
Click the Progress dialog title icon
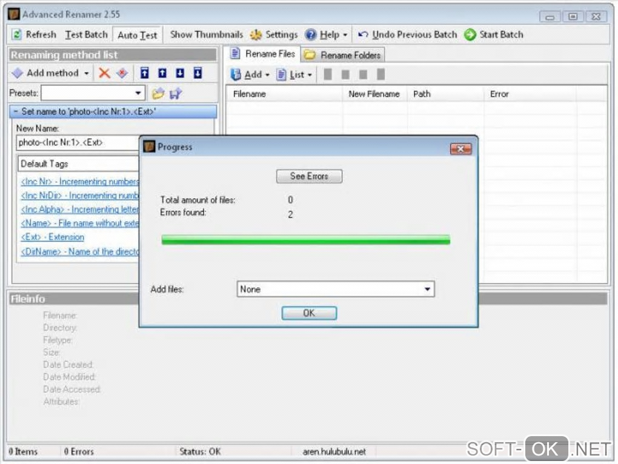coord(150,147)
